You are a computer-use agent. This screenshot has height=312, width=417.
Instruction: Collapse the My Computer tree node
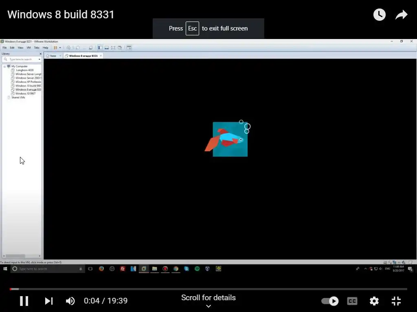click(4, 66)
